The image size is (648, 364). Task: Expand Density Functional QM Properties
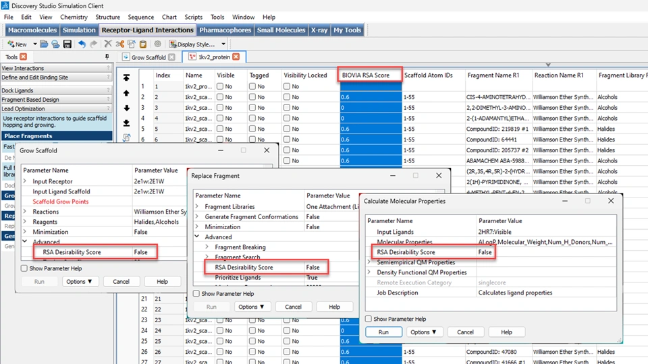coord(369,272)
